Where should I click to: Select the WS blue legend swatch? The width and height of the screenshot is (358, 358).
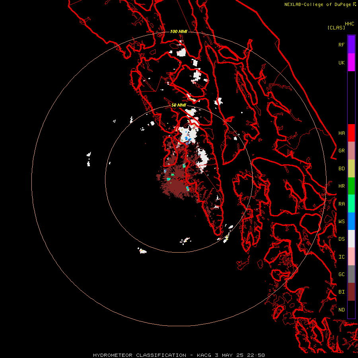click(351, 221)
